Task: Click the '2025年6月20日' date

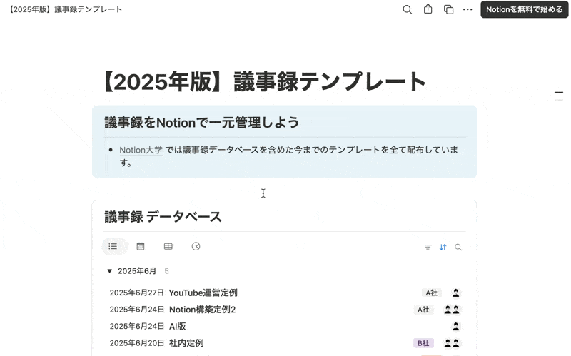Action: click(x=136, y=343)
